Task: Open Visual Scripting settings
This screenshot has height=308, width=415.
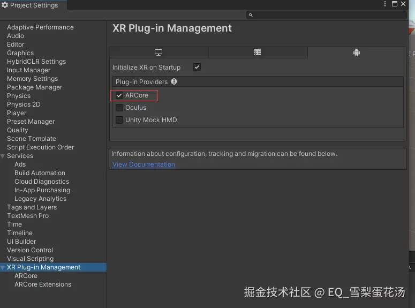Action: pyautogui.click(x=30, y=259)
